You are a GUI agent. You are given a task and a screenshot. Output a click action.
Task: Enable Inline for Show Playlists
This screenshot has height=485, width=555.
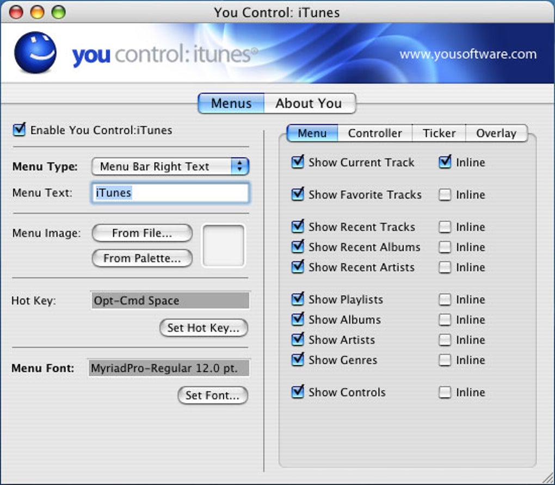[445, 300]
